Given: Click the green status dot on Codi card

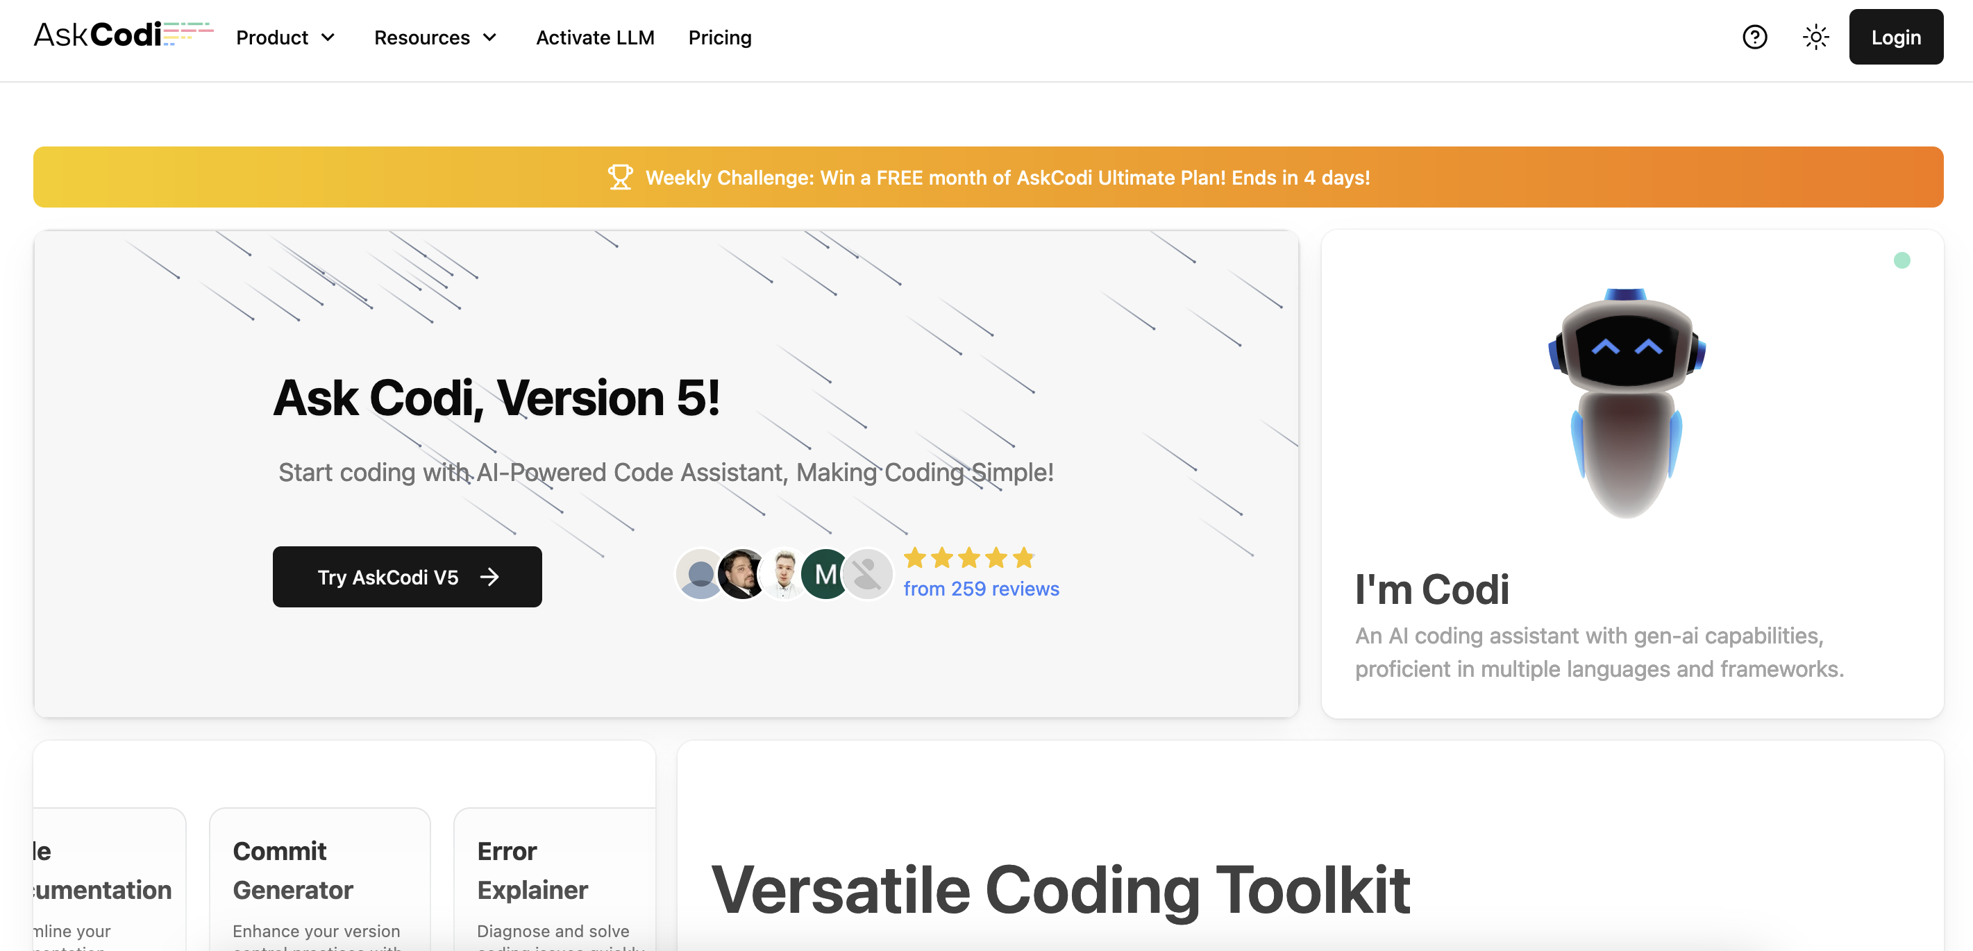Looking at the screenshot, I should pyautogui.click(x=1901, y=260).
